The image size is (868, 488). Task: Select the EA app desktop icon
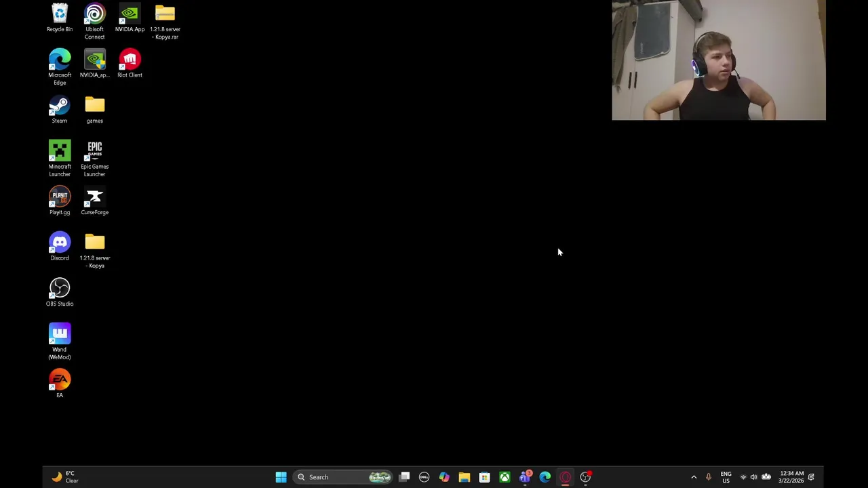pyautogui.click(x=60, y=384)
